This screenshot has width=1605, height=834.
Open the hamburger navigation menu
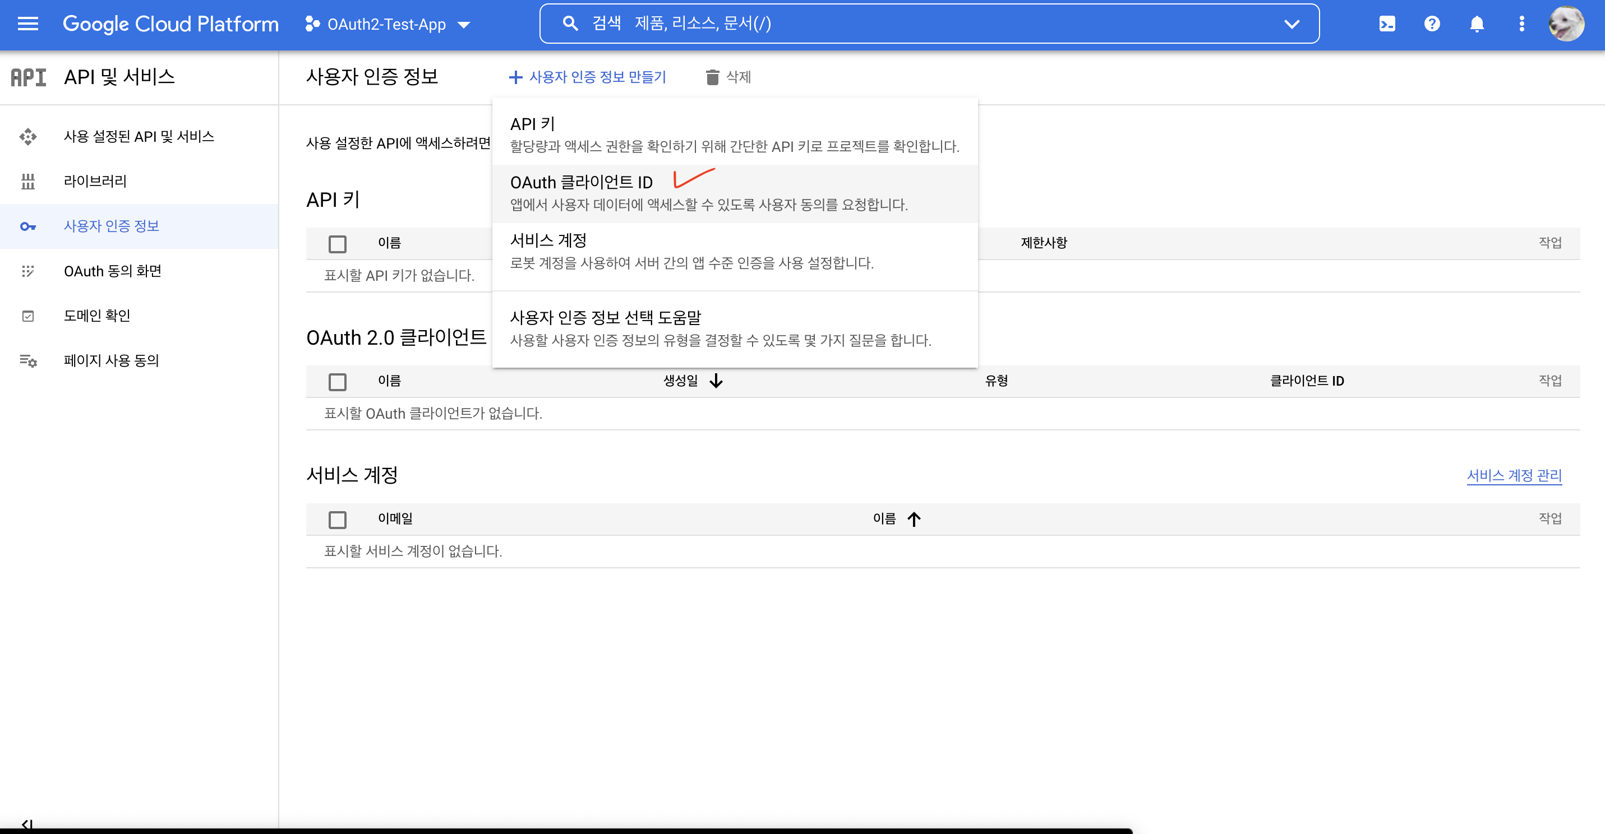[x=27, y=24]
